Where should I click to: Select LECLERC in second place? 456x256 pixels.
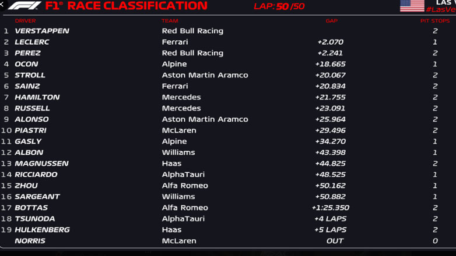[x=32, y=42]
